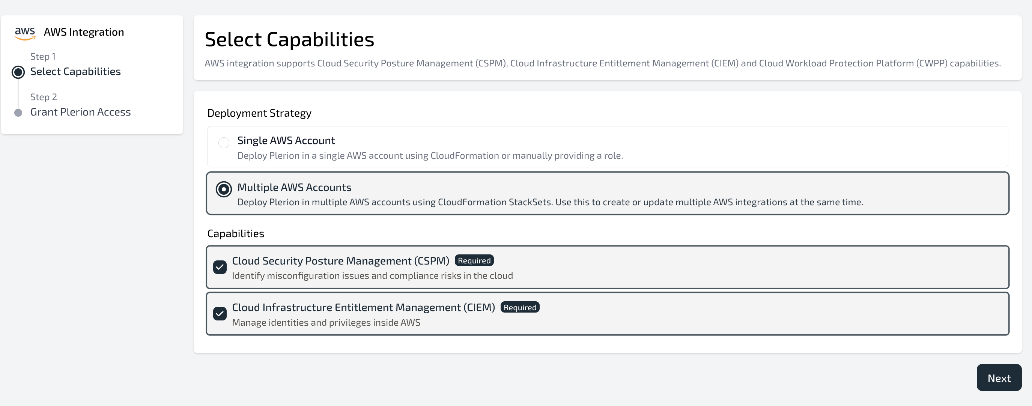
Task: Click the AWS integration supports CSPM intro text
Action: 603,63
